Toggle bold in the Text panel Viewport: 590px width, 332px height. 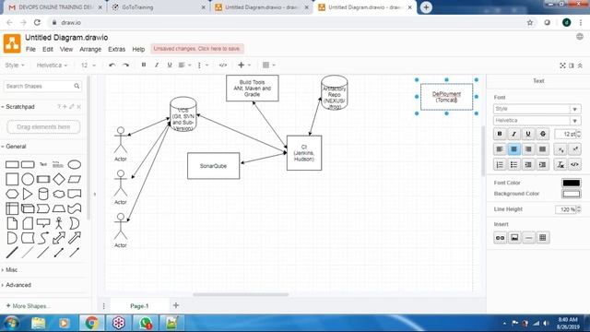[x=500, y=134]
